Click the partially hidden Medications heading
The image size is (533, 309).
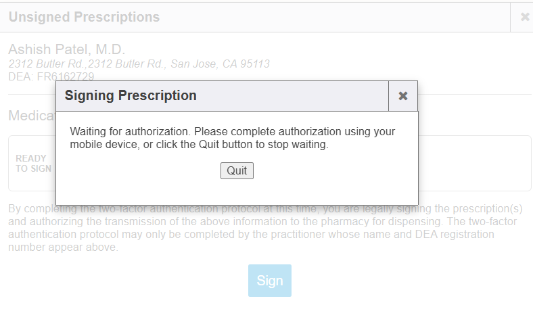coord(31,116)
